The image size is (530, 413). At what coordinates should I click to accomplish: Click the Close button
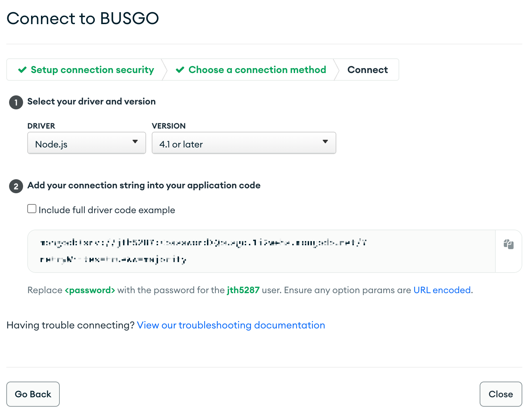pyautogui.click(x=501, y=394)
